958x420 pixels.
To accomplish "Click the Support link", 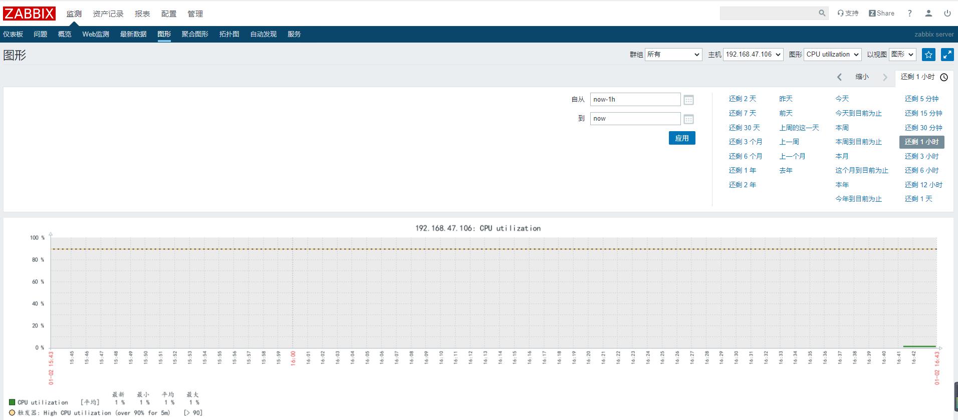I will point(848,14).
